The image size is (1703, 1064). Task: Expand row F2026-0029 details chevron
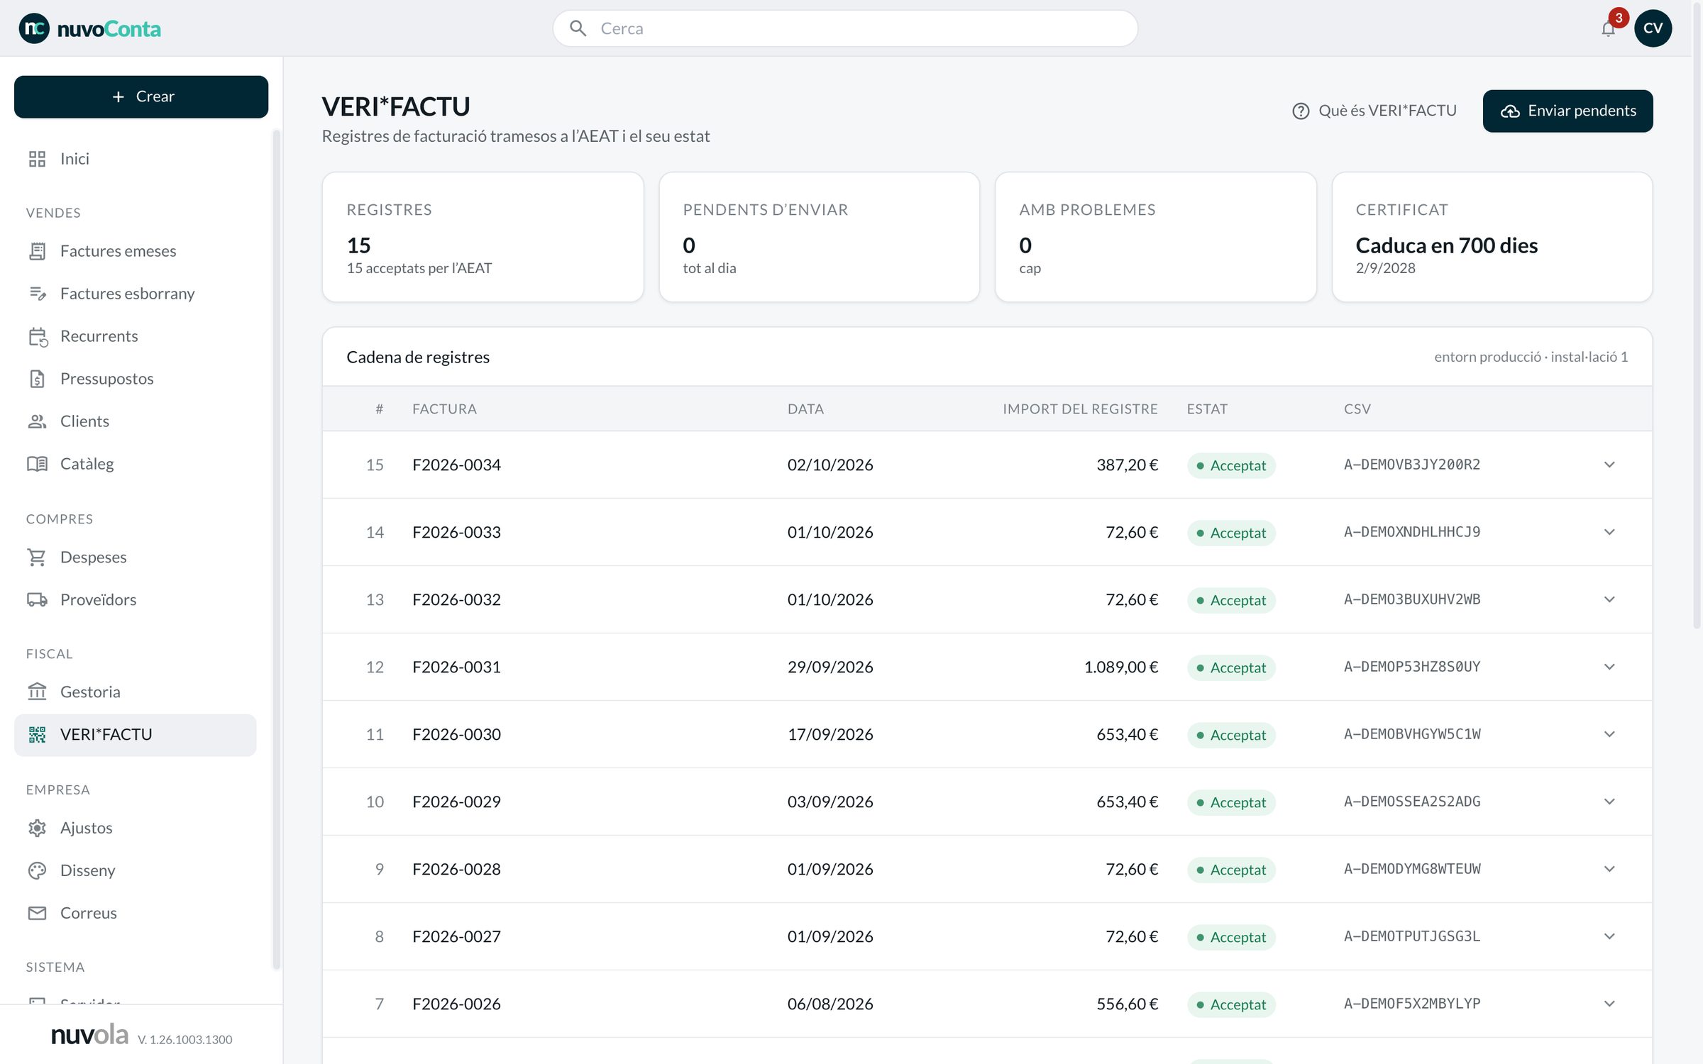pos(1609,802)
